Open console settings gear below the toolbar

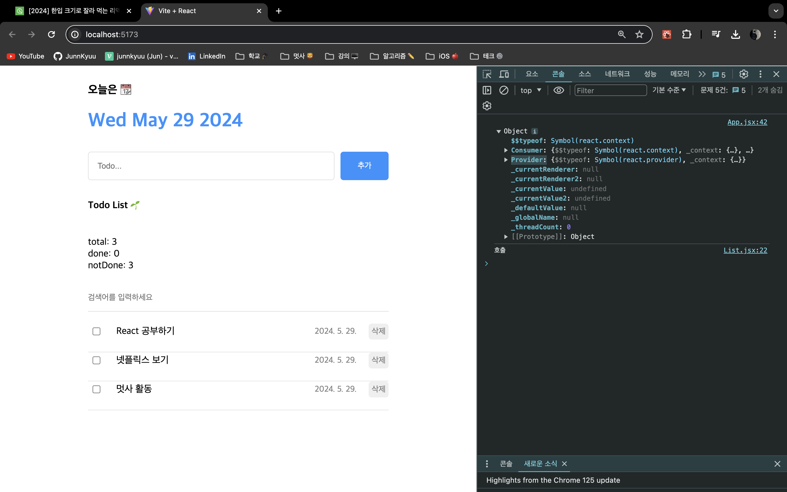[487, 106]
